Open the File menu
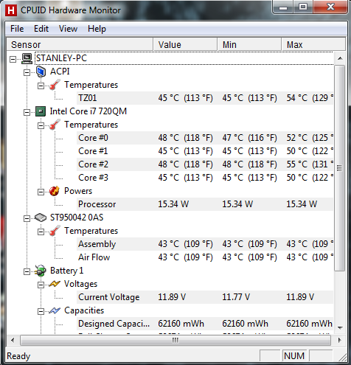 click(x=17, y=29)
